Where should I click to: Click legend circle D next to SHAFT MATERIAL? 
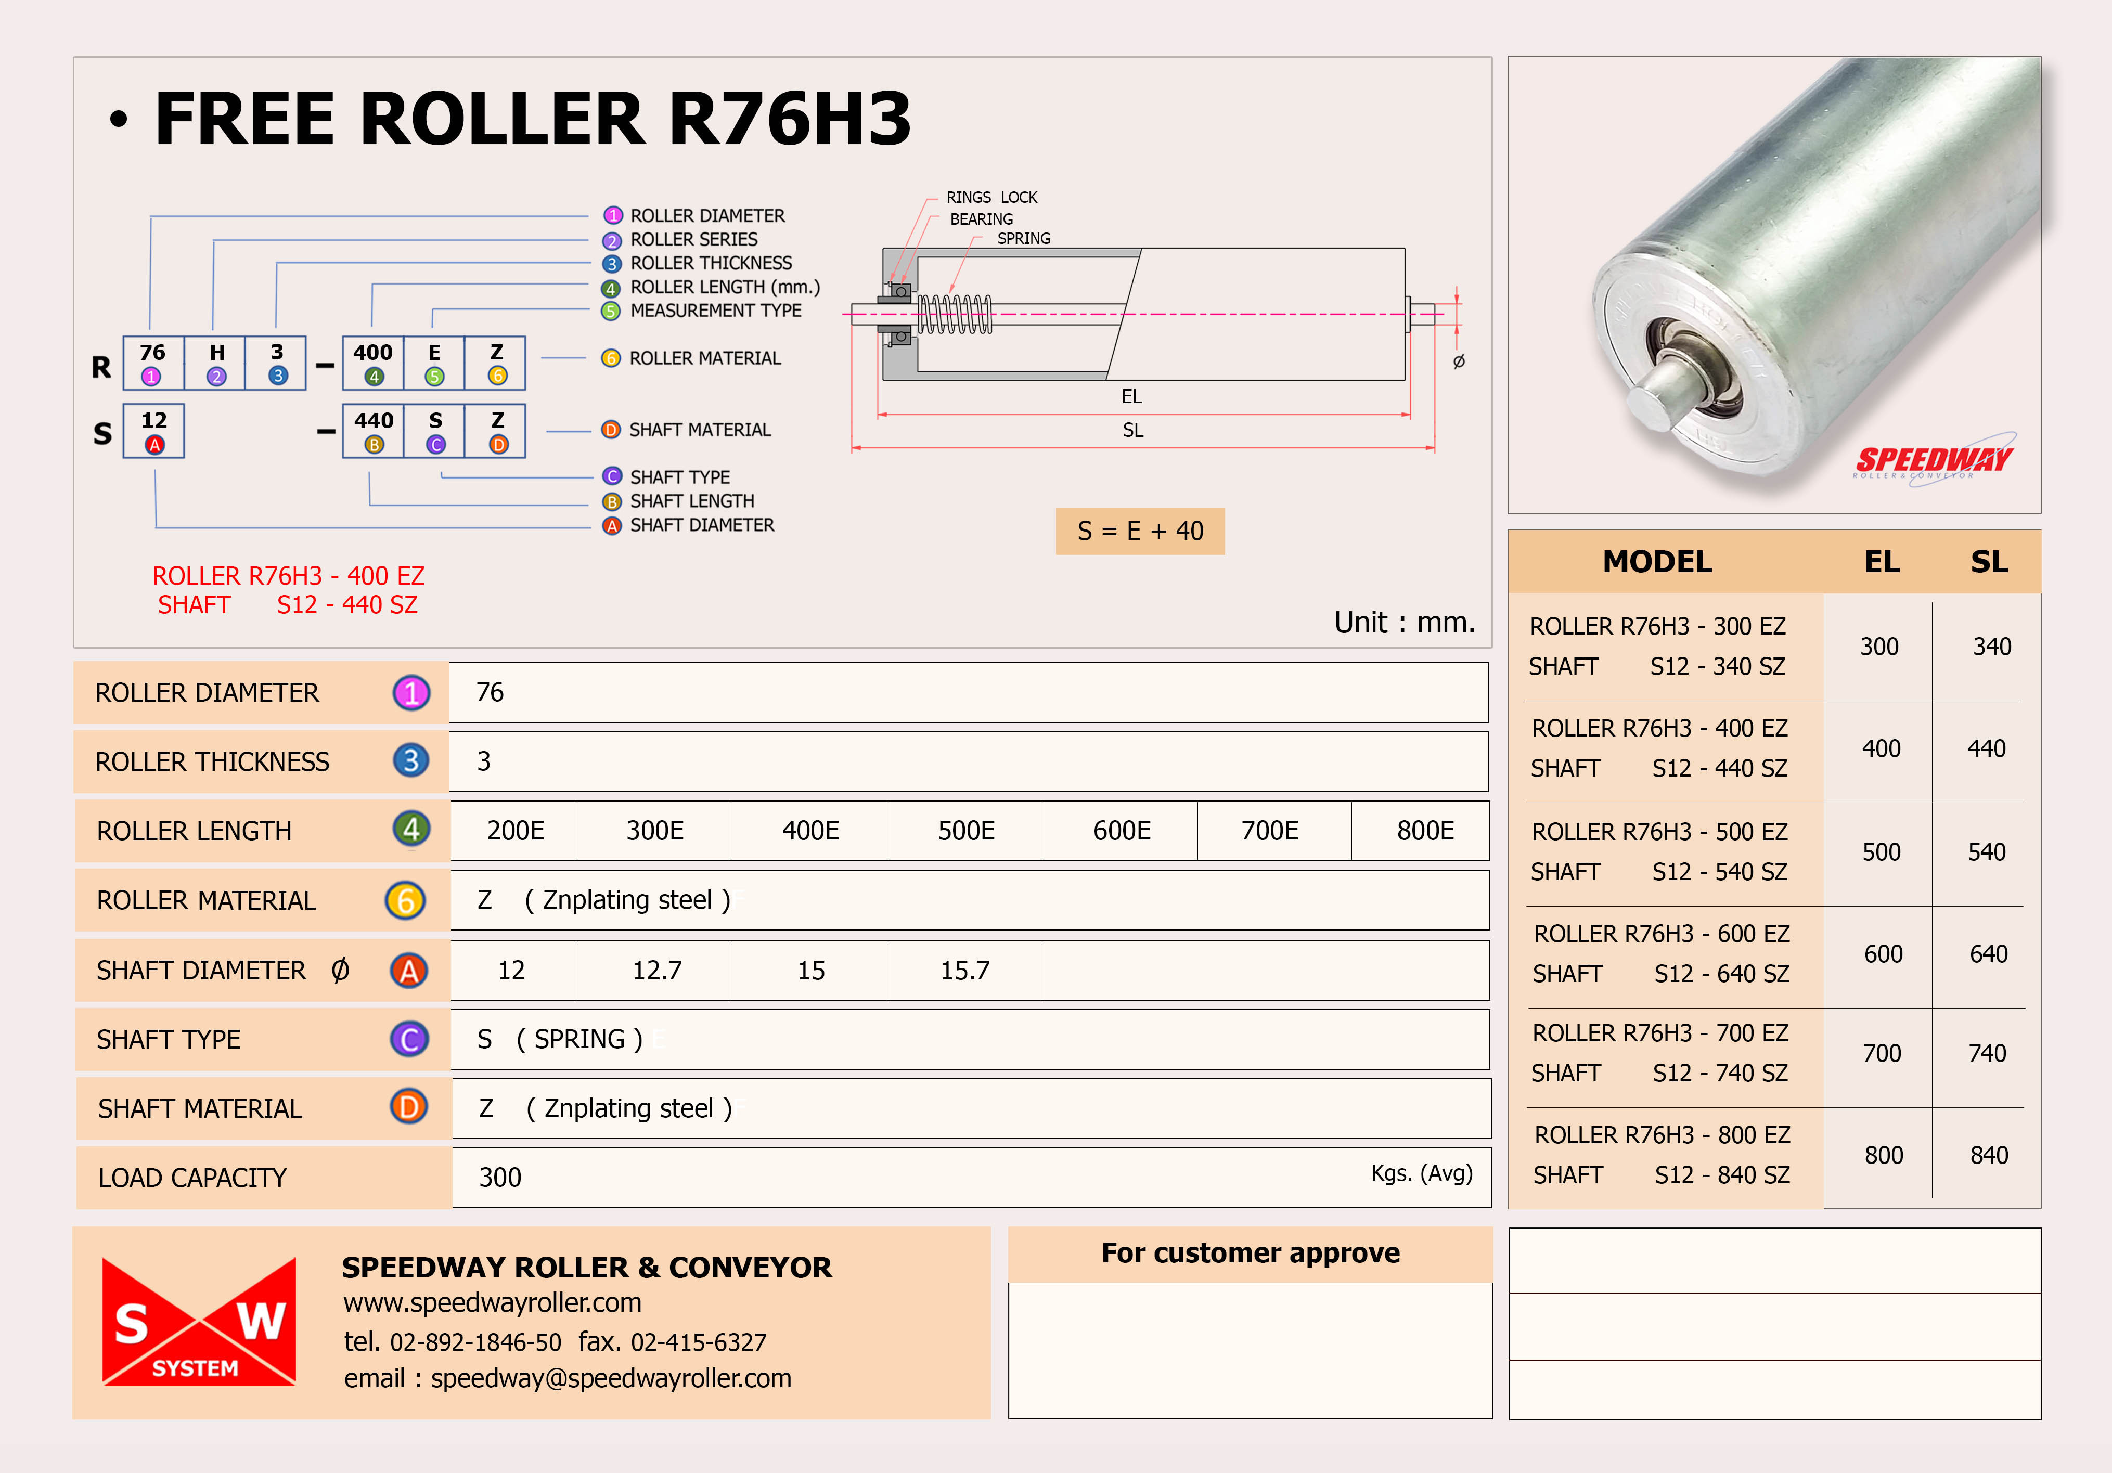pos(611,430)
